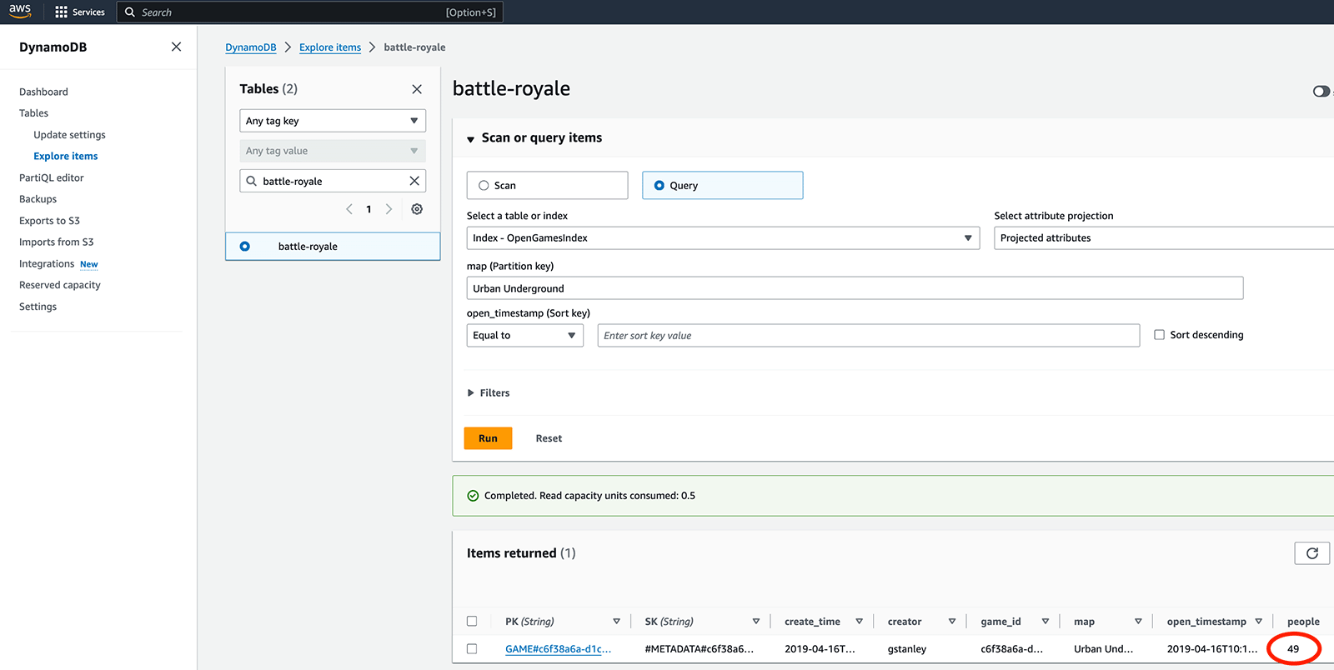Screen dimensions: 1334x670
Task: Close the Tables panel
Action: coord(417,89)
